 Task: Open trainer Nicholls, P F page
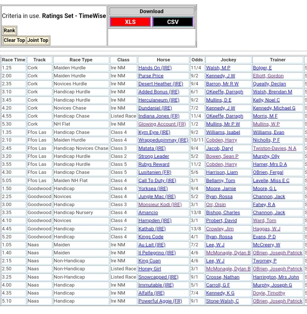[266, 140]
